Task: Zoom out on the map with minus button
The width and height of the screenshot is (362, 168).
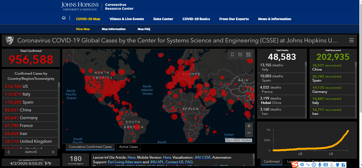Action: click(x=249, y=133)
